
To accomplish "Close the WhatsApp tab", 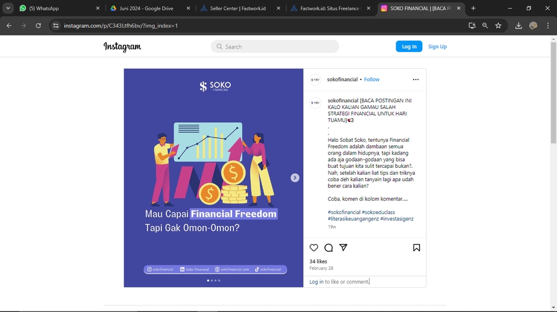I will (x=97, y=8).
